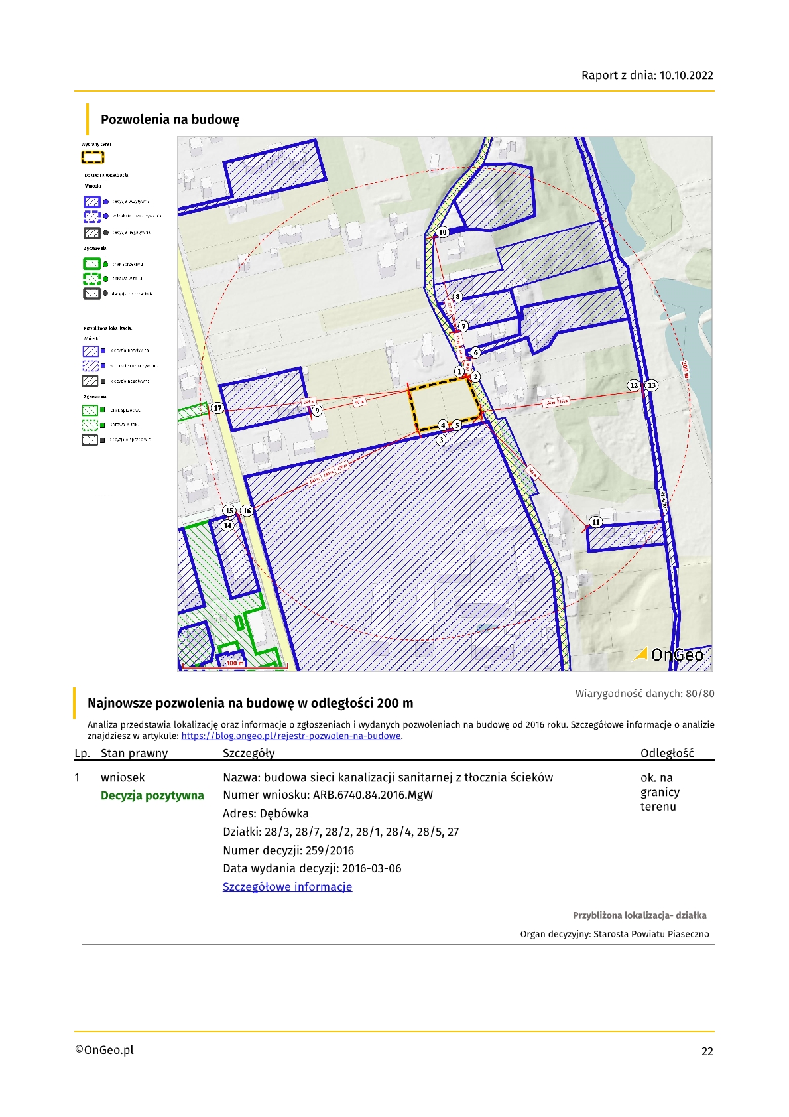
Task: Open the Szczegółowe informacje link
Action: coord(287,887)
